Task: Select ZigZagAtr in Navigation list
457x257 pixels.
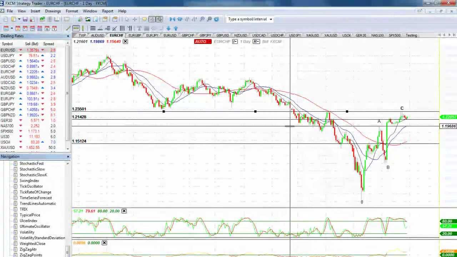Action: [x=28, y=249]
